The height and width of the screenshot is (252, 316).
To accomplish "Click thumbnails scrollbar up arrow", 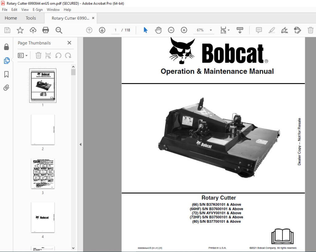I will pos(73,67).
